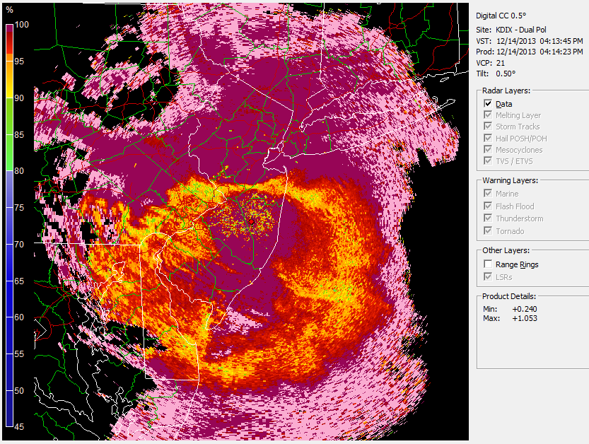
Task: Click the Product Details group heading
Action: pos(509,296)
